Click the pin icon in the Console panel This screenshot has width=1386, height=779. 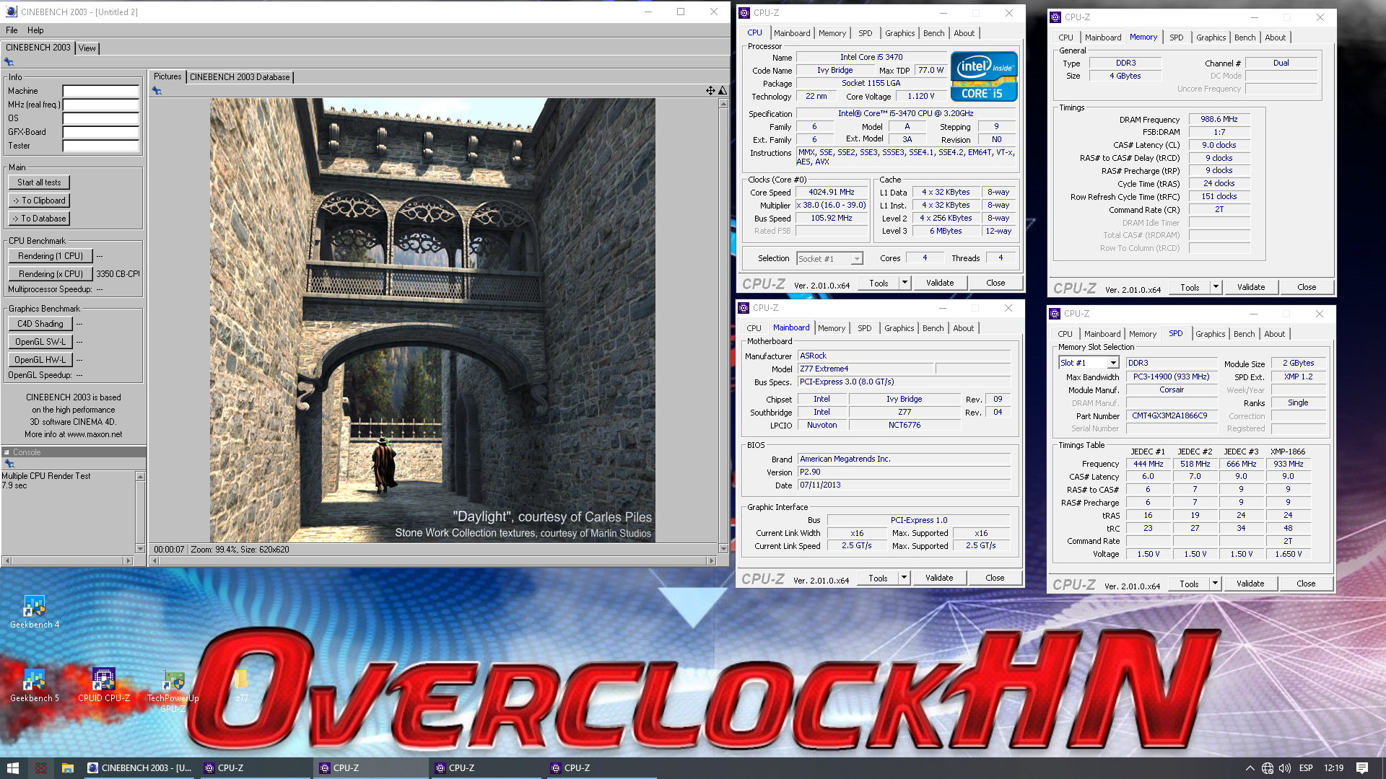coord(9,464)
